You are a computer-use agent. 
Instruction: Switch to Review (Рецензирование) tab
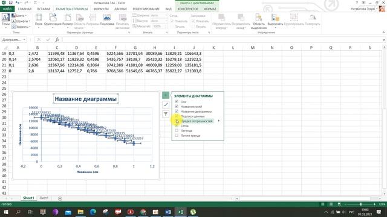(x=146, y=9)
